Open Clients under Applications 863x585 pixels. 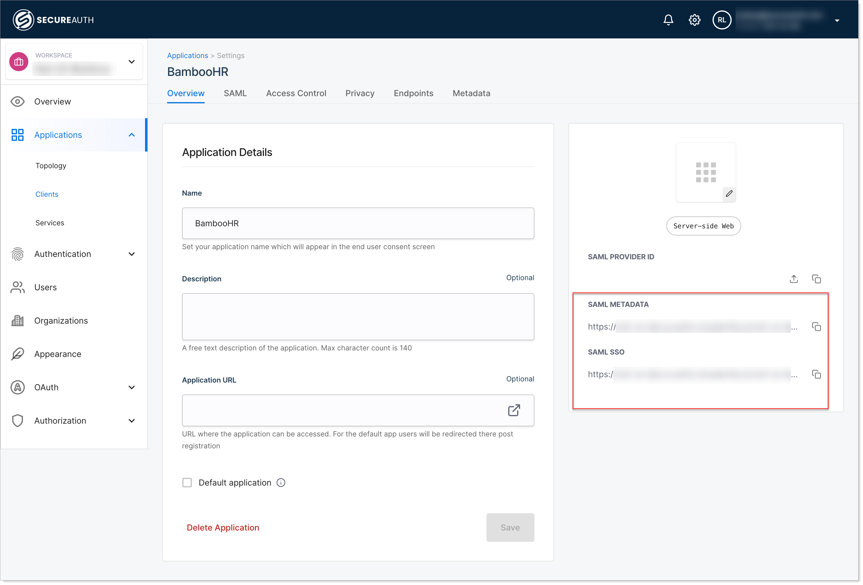coord(47,194)
